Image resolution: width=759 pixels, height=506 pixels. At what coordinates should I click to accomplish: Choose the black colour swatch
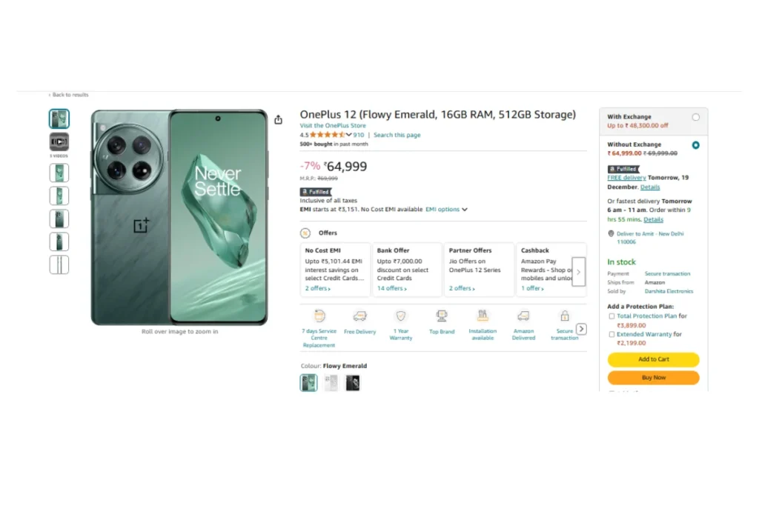(x=353, y=382)
